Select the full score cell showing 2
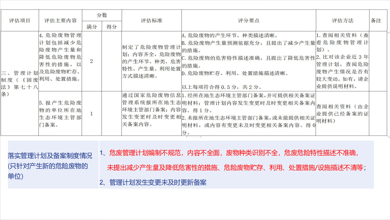 tap(91, 61)
